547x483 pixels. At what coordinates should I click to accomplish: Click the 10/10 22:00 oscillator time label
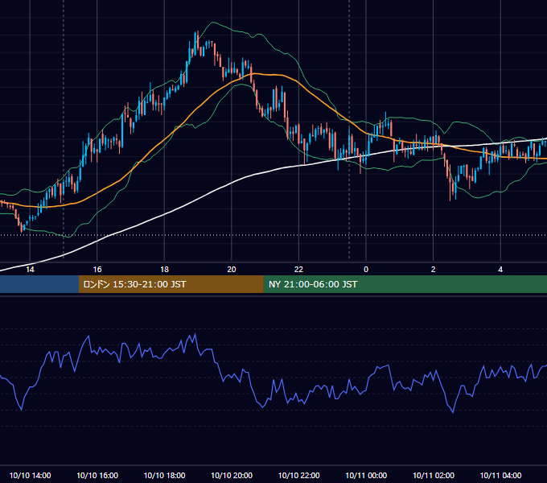click(298, 475)
